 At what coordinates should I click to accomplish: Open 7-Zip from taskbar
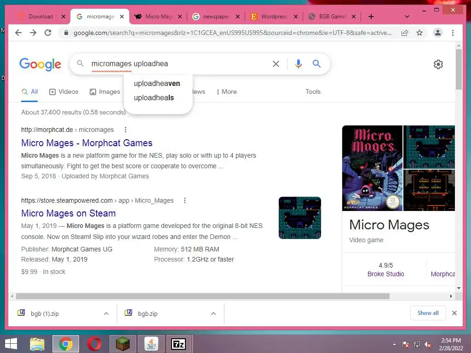(178, 344)
